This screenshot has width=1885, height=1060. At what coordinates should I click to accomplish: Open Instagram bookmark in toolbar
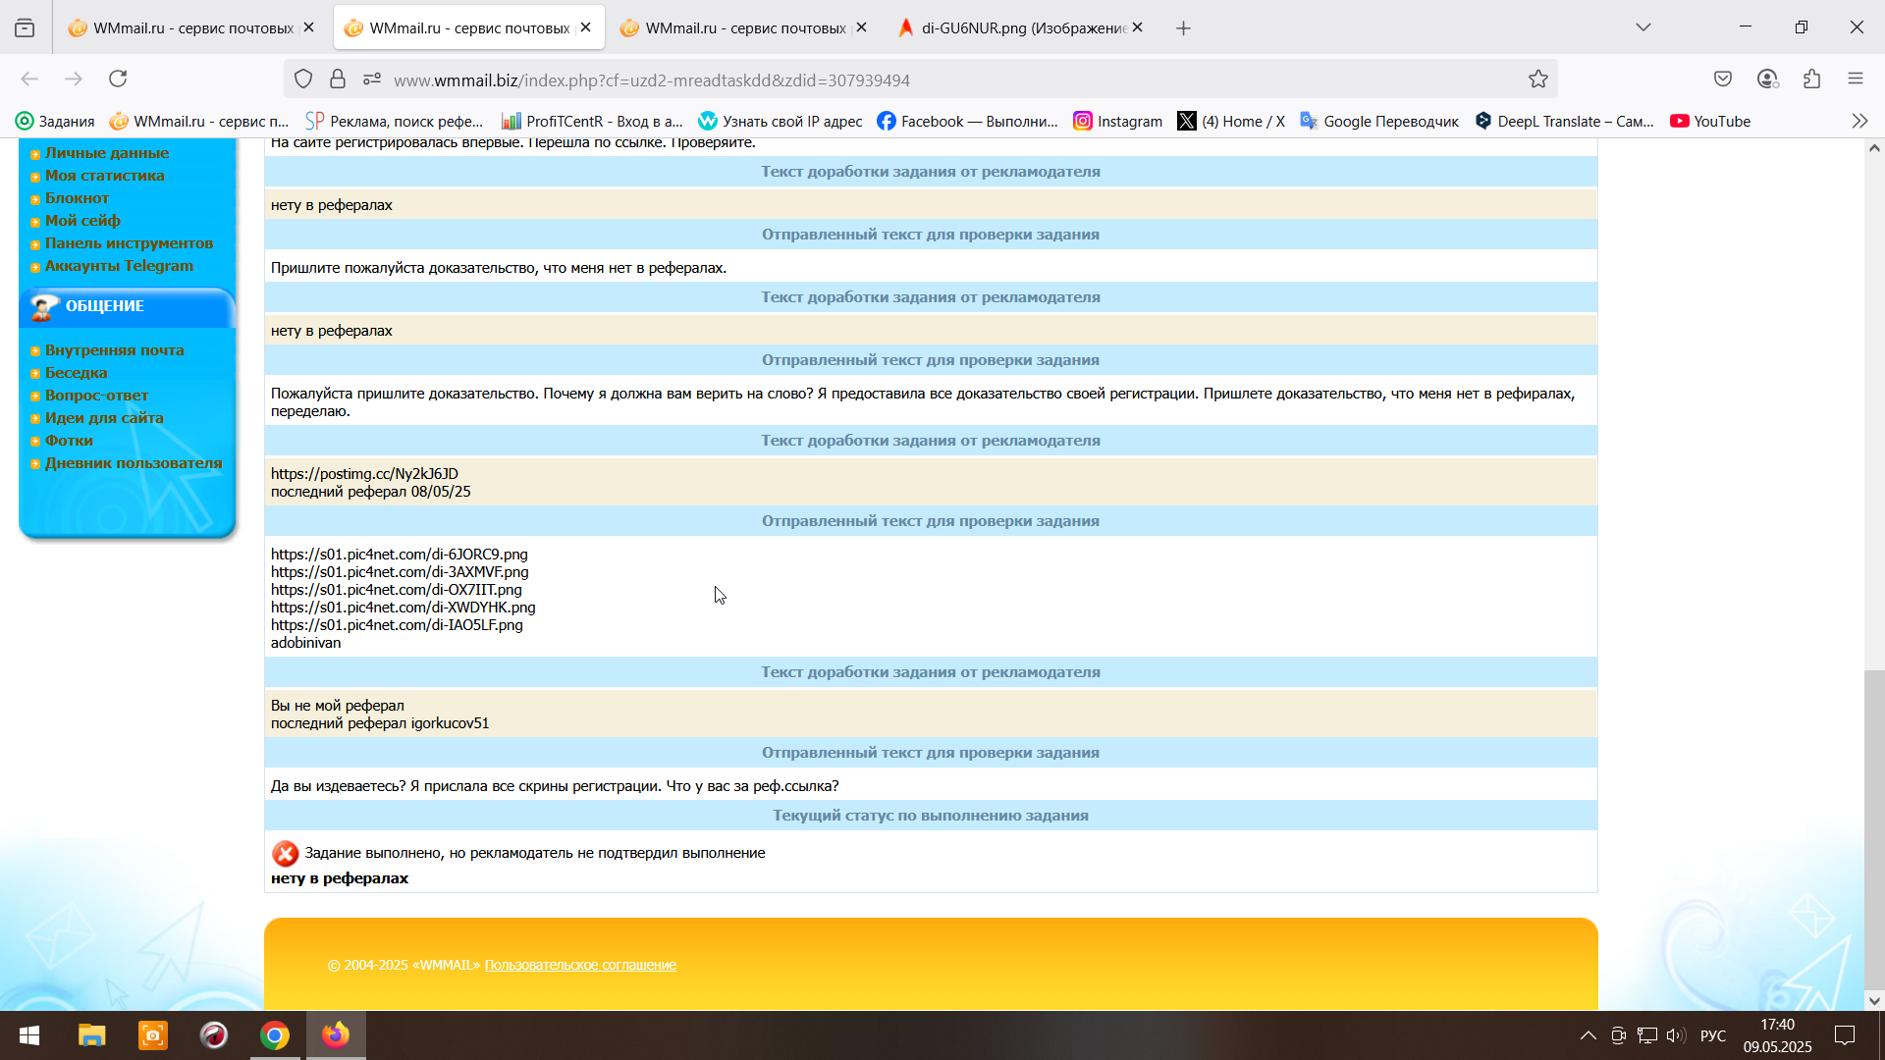click(x=1117, y=121)
